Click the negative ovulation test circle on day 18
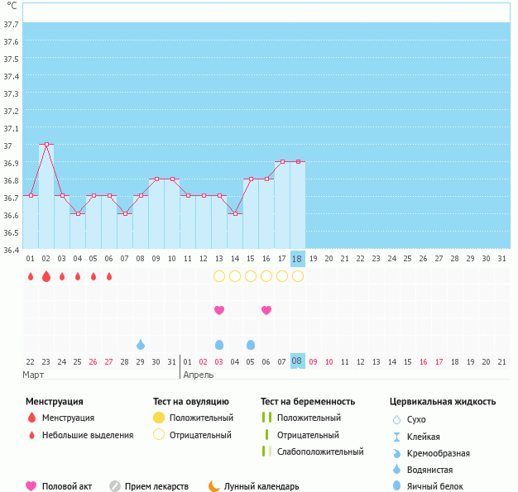The image size is (518, 492). 298,276
